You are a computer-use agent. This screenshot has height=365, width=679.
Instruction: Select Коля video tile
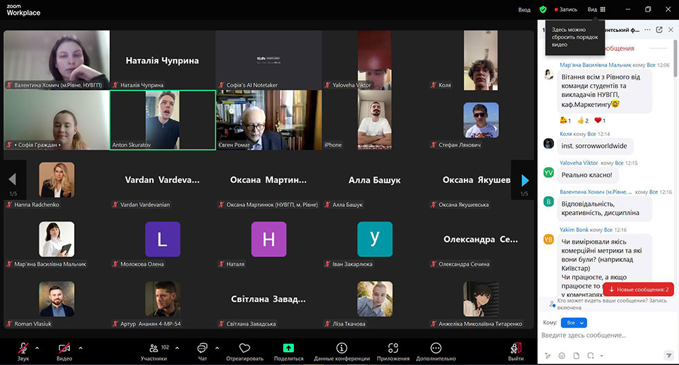481,60
